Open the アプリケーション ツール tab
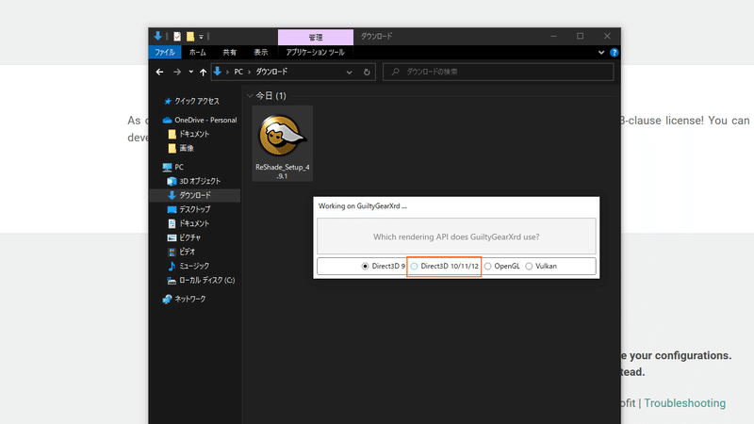 [x=315, y=53]
